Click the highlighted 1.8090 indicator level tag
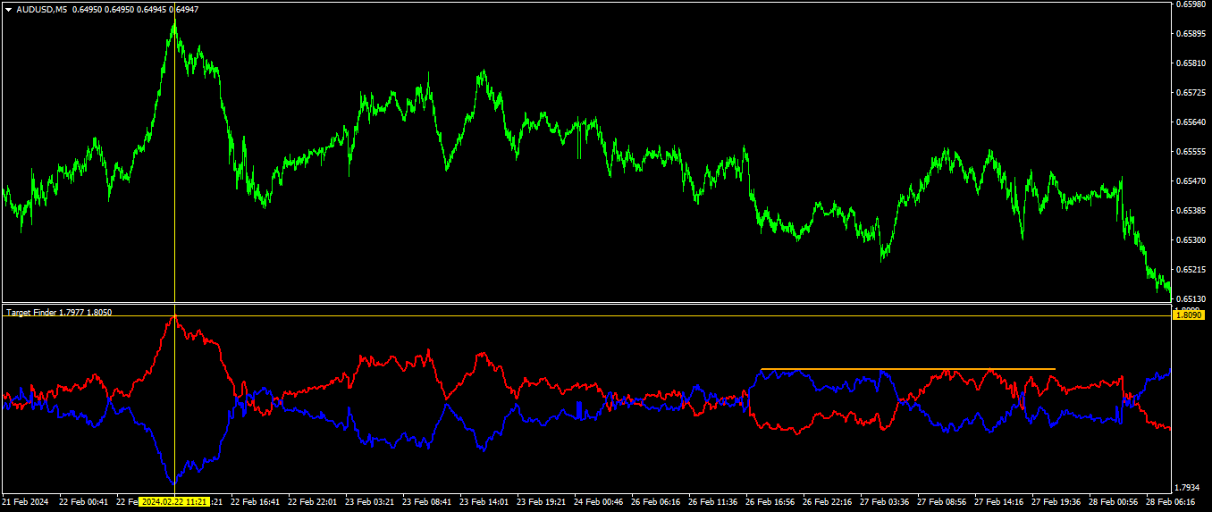 [x=1189, y=315]
